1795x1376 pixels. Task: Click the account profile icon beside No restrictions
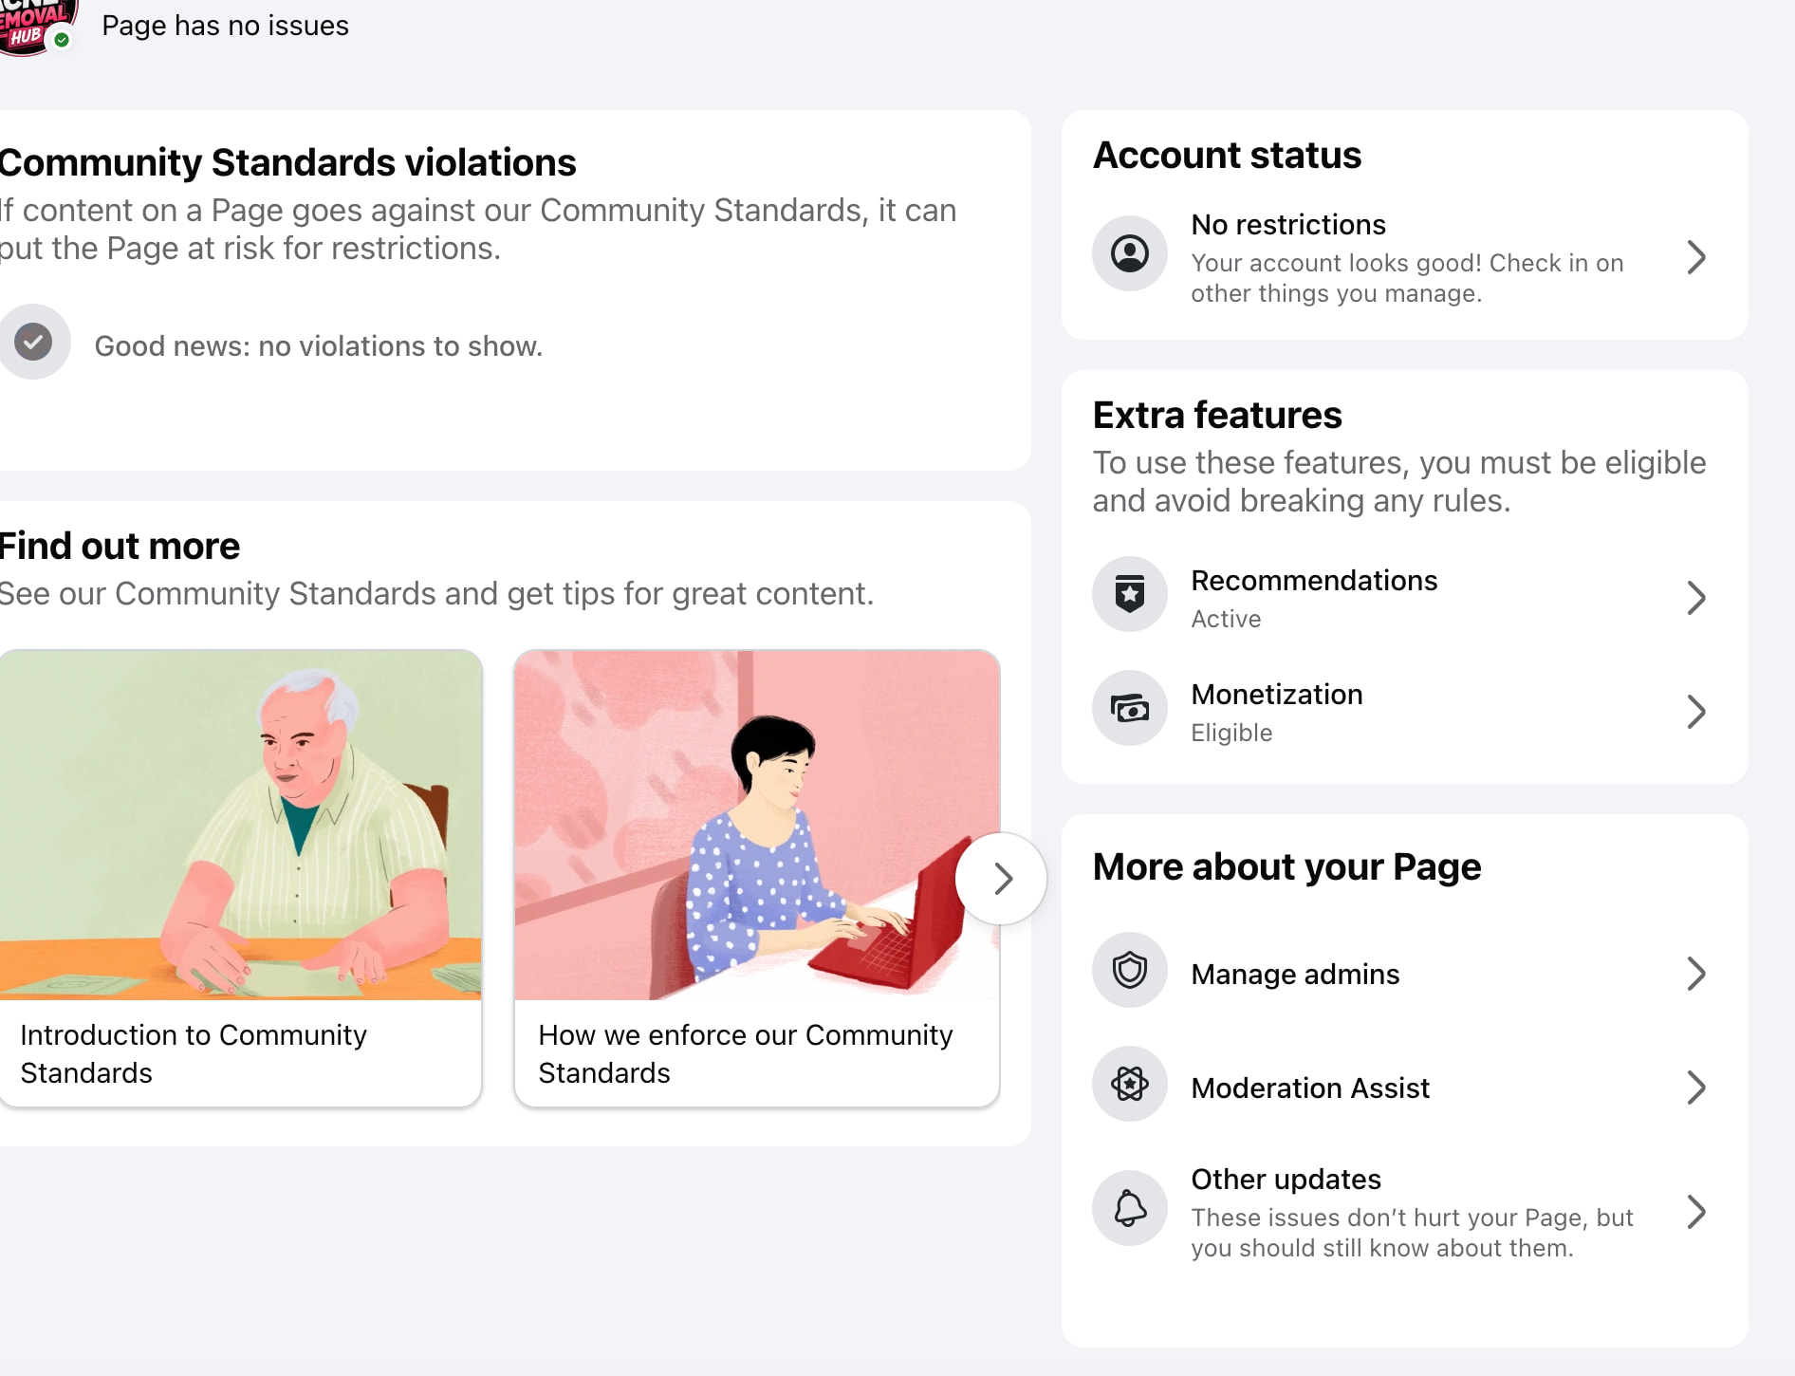[1129, 253]
